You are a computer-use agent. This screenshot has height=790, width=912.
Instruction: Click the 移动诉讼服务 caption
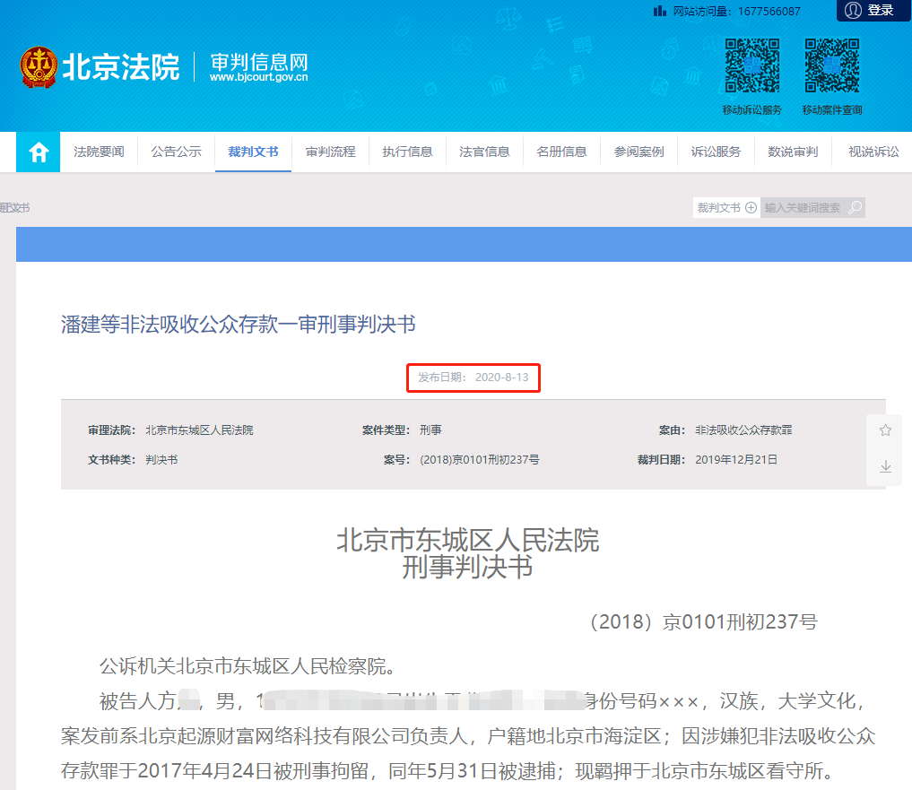pos(752,110)
